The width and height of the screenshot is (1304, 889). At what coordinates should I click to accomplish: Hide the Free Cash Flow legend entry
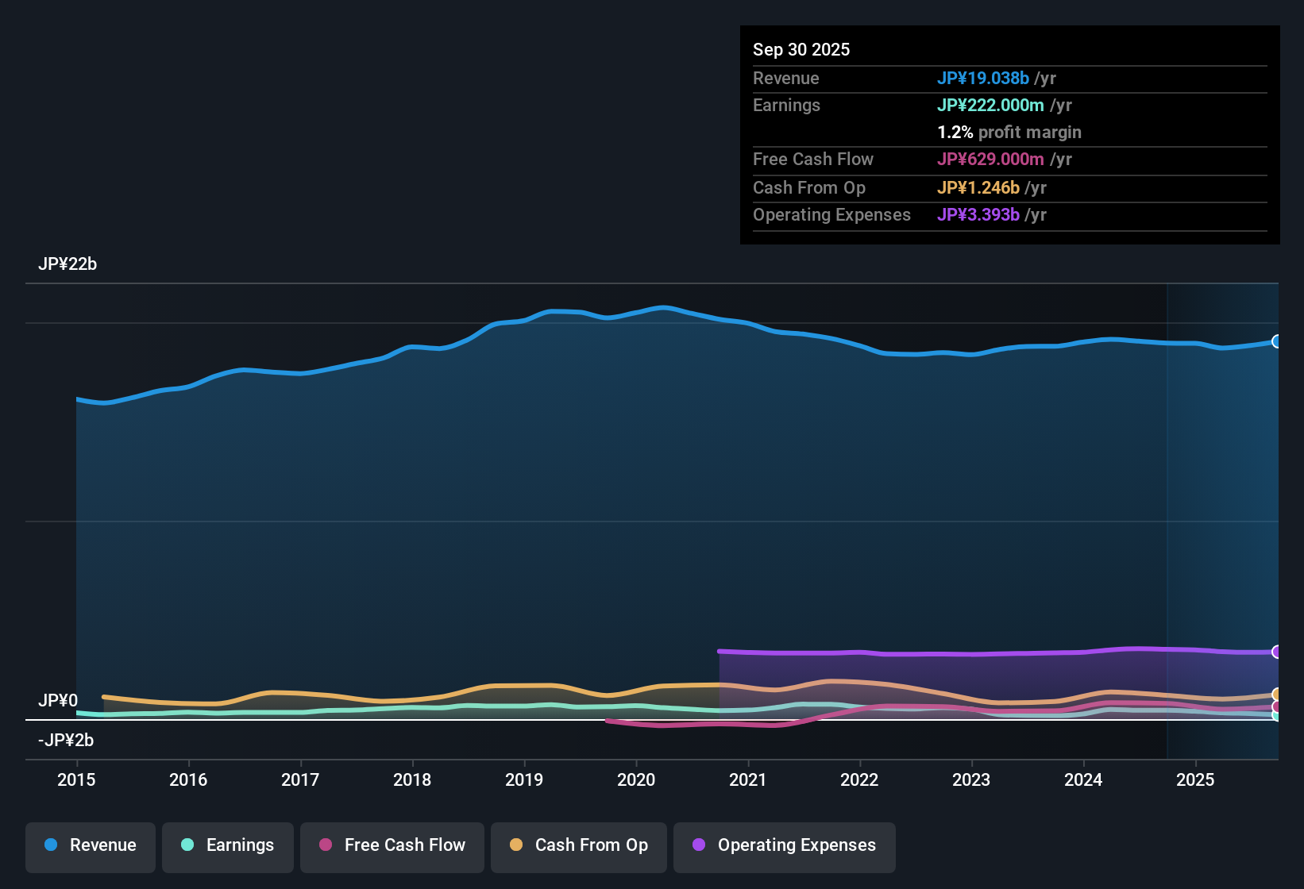[392, 845]
